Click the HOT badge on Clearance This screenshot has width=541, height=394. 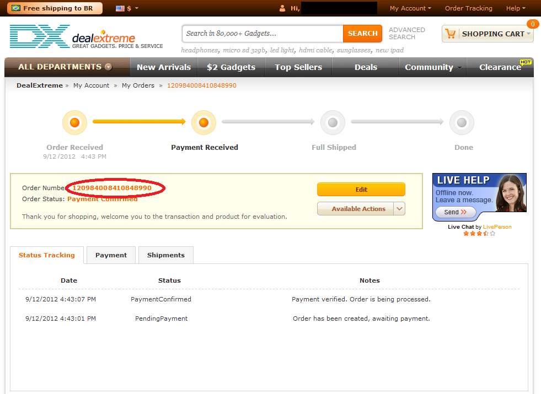[526, 62]
